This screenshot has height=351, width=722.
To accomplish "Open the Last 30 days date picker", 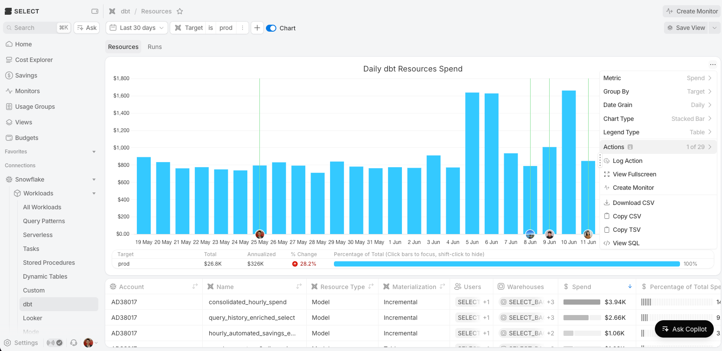I will click(x=137, y=28).
